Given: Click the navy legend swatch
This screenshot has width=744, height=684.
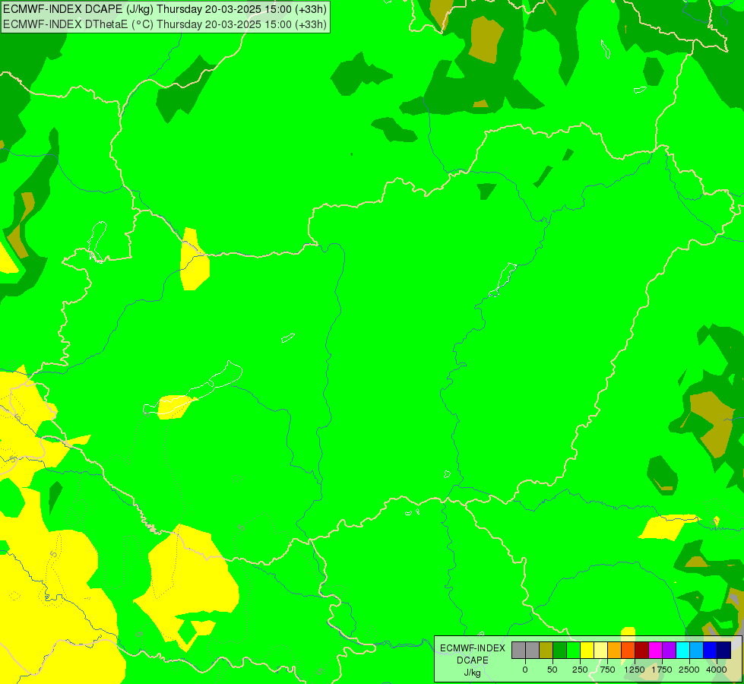Looking at the screenshot, I should point(724,651).
